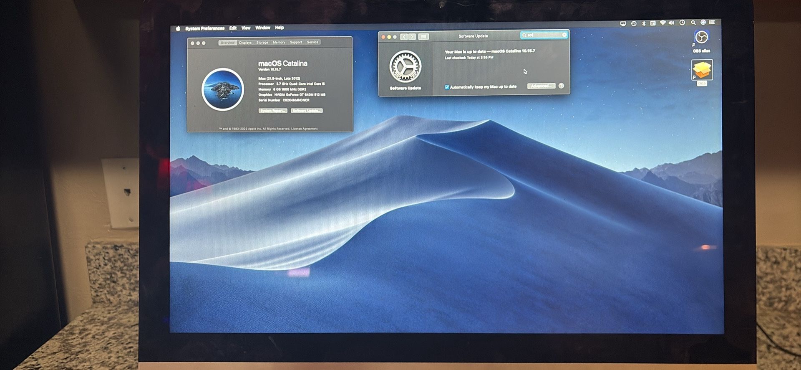The height and width of the screenshot is (370, 801).
Task: Click the Memory 8 GB 1600 MHz DDR3 line
Action: [x=282, y=89]
